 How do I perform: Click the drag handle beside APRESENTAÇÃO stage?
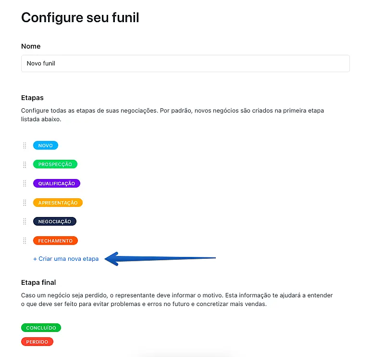click(25, 203)
